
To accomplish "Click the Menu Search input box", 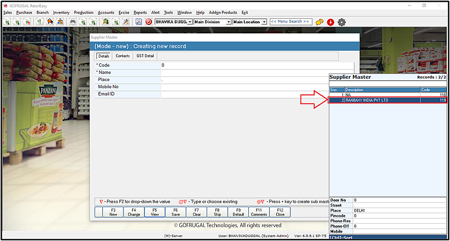I will coord(290,21).
